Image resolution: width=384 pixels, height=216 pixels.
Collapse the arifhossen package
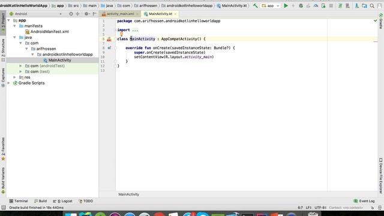[26, 49]
